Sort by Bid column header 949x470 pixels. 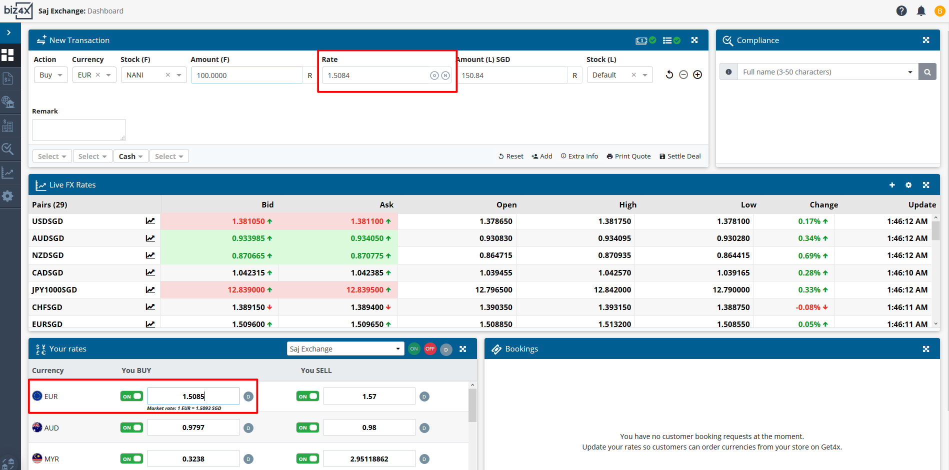[x=267, y=204]
